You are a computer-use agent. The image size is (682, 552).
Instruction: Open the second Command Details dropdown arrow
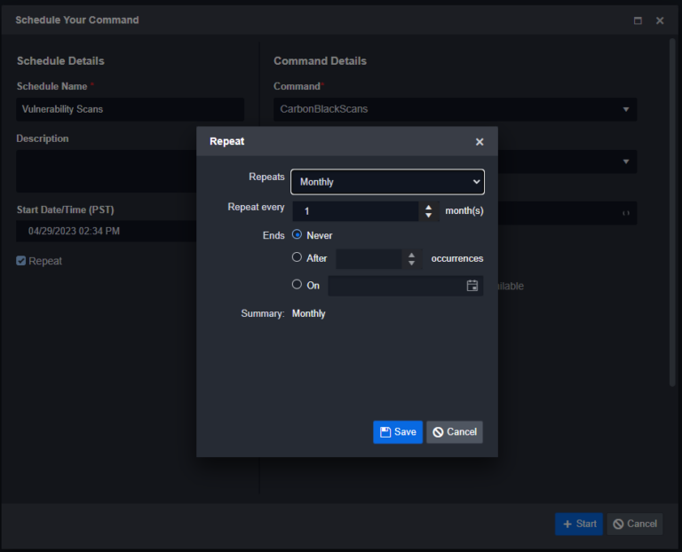tap(626, 162)
